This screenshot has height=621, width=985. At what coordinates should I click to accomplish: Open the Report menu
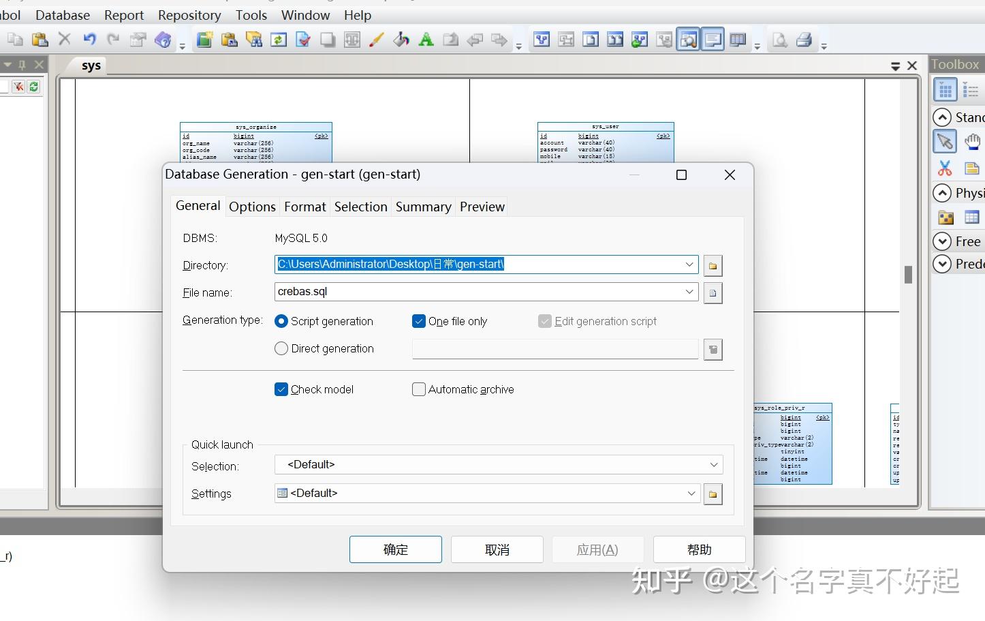[124, 15]
